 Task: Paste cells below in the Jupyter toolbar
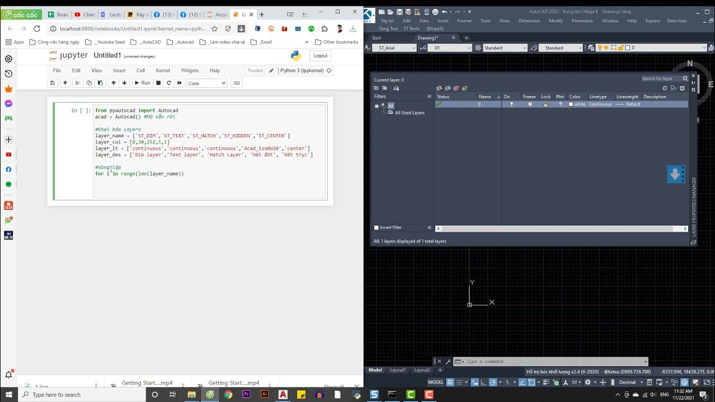[x=100, y=83]
